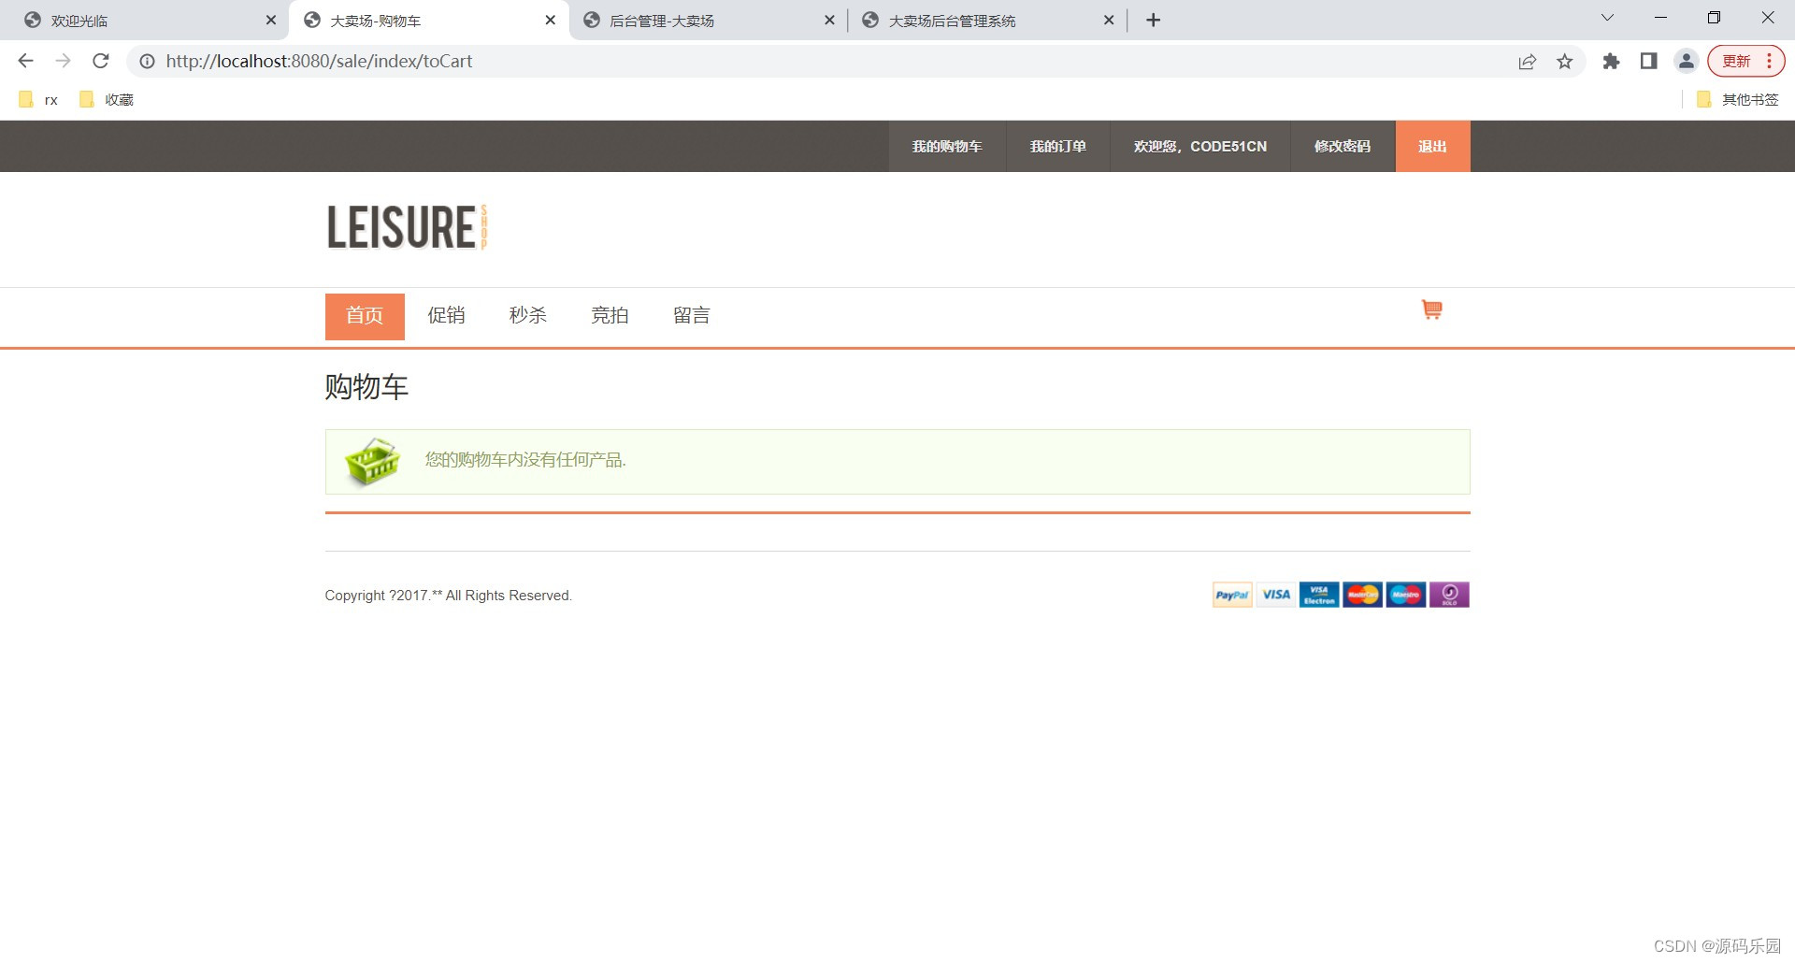Reload the current page

tap(101, 61)
